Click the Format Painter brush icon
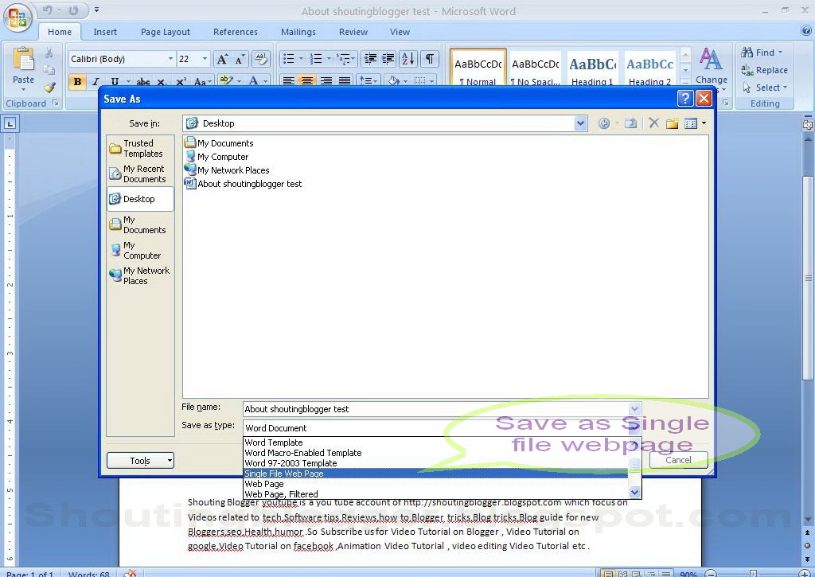This screenshot has width=815, height=577. click(x=49, y=88)
